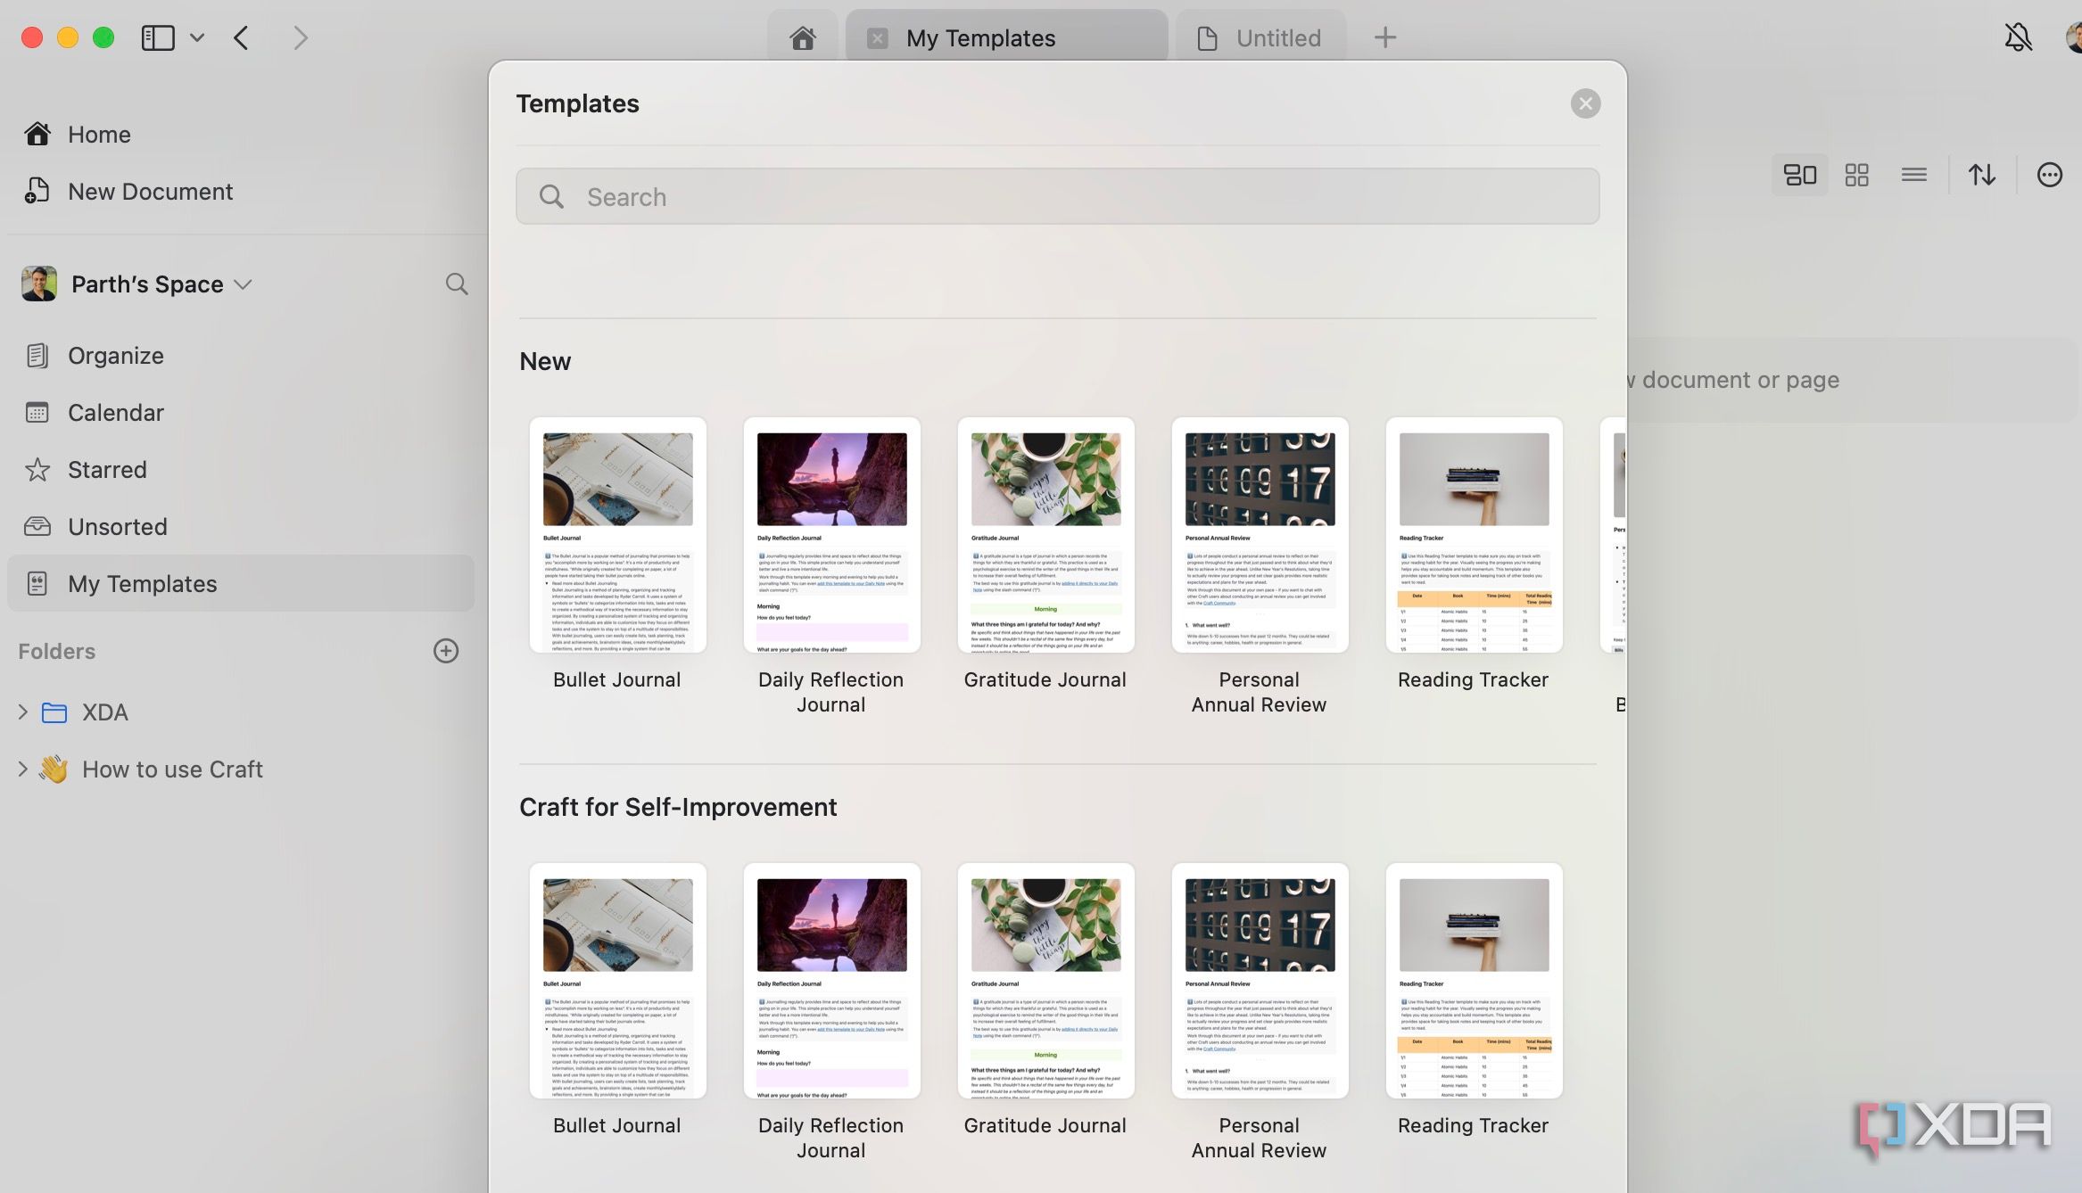Click the Starred star icon
2082x1193 pixels.
(x=37, y=470)
